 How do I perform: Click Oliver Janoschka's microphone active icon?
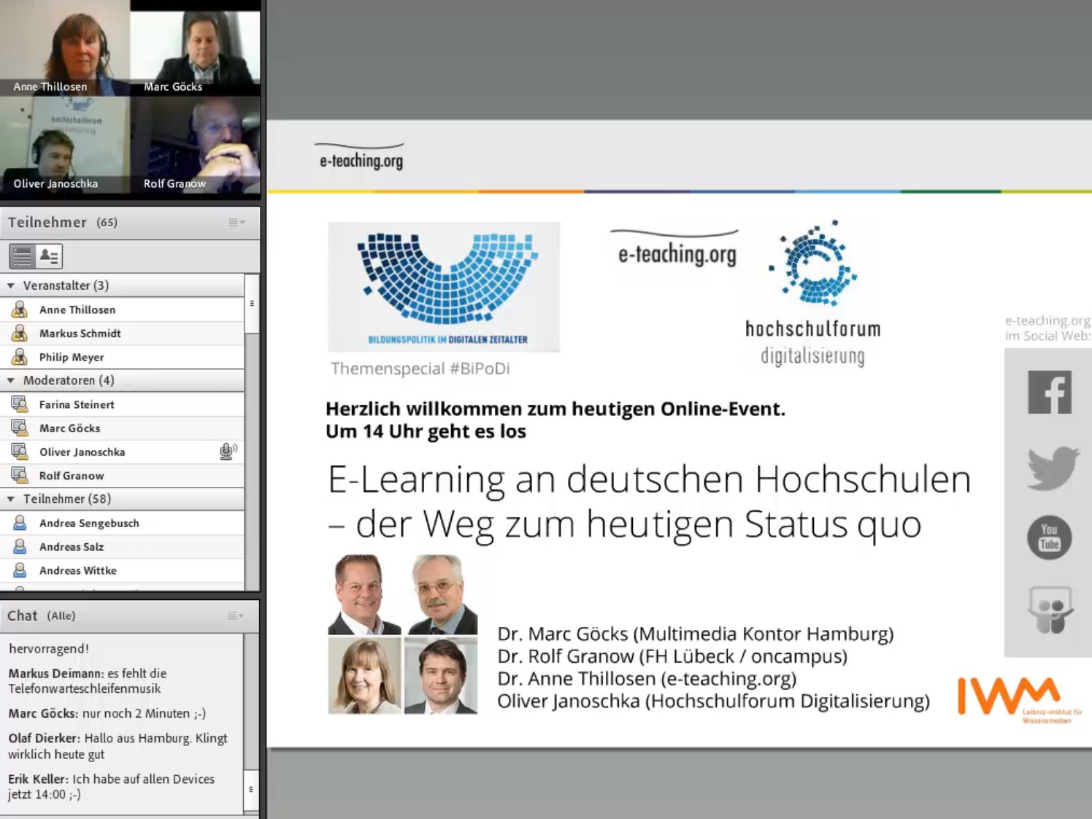coord(228,452)
